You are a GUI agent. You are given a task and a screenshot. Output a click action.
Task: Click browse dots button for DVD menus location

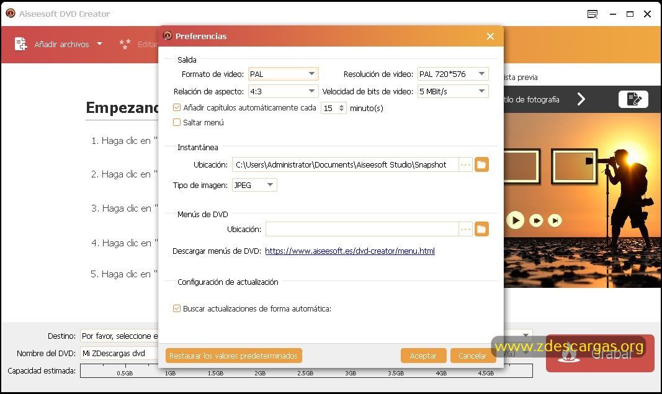(x=465, y=230)
